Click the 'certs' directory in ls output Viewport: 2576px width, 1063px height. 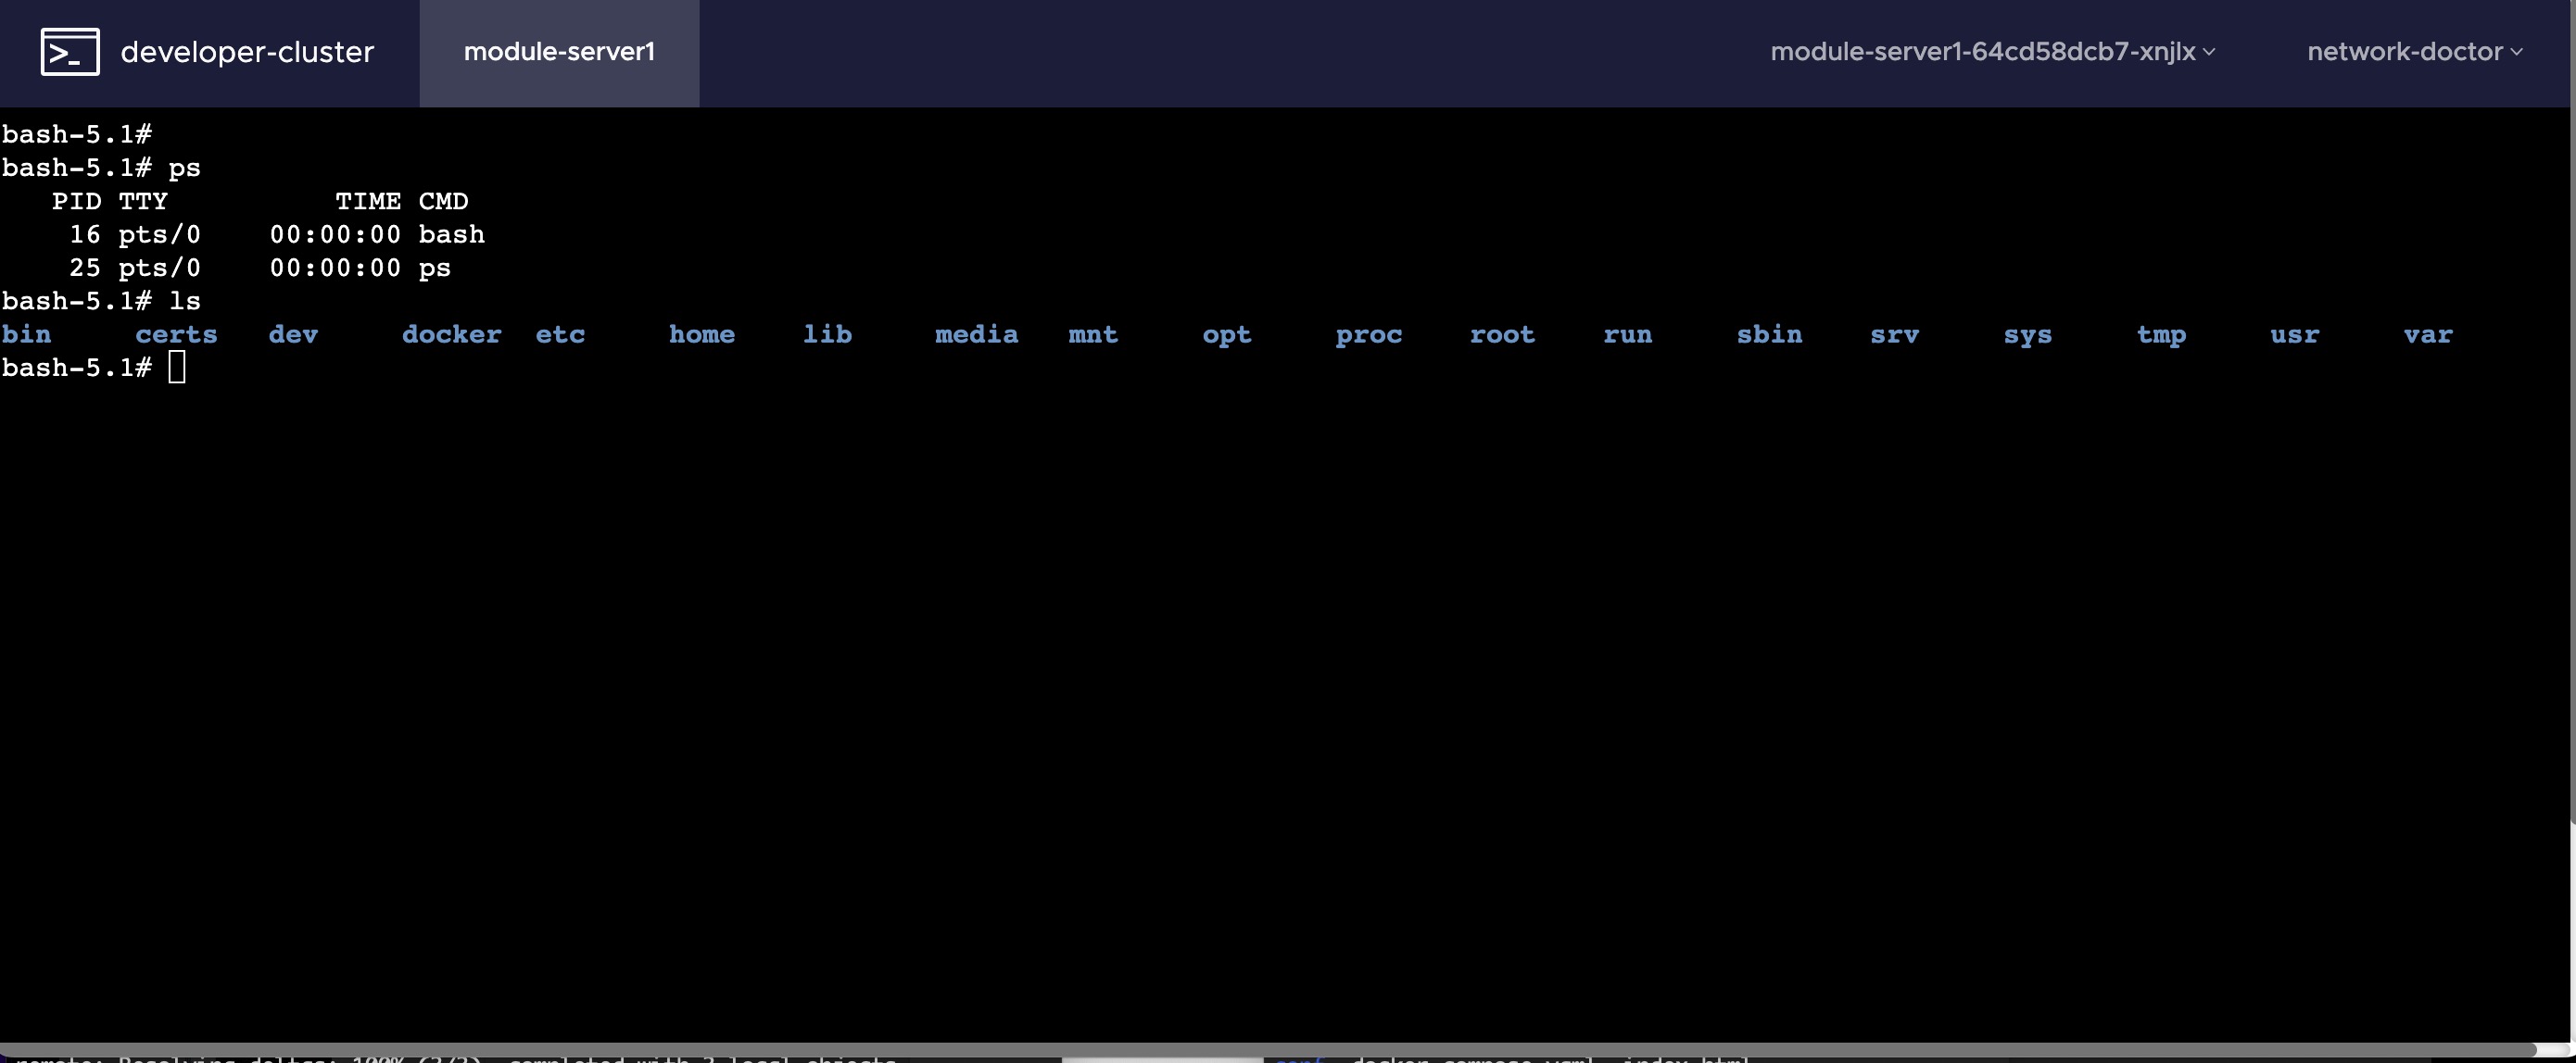(x=176, y=334)
